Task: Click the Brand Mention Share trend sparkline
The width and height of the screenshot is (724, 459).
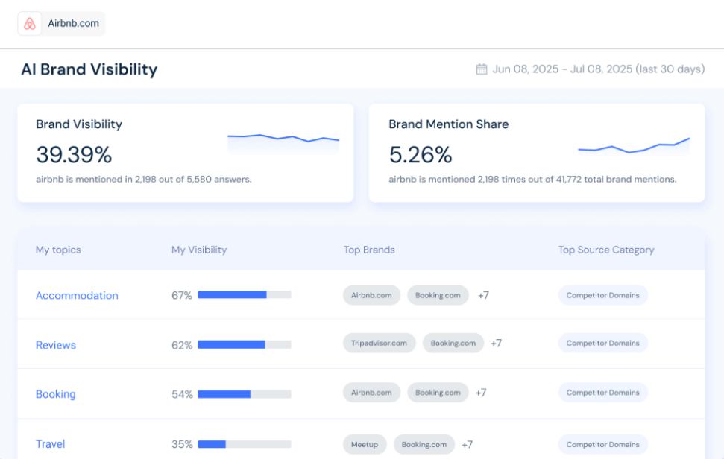Action: click(x=633, y=145)
